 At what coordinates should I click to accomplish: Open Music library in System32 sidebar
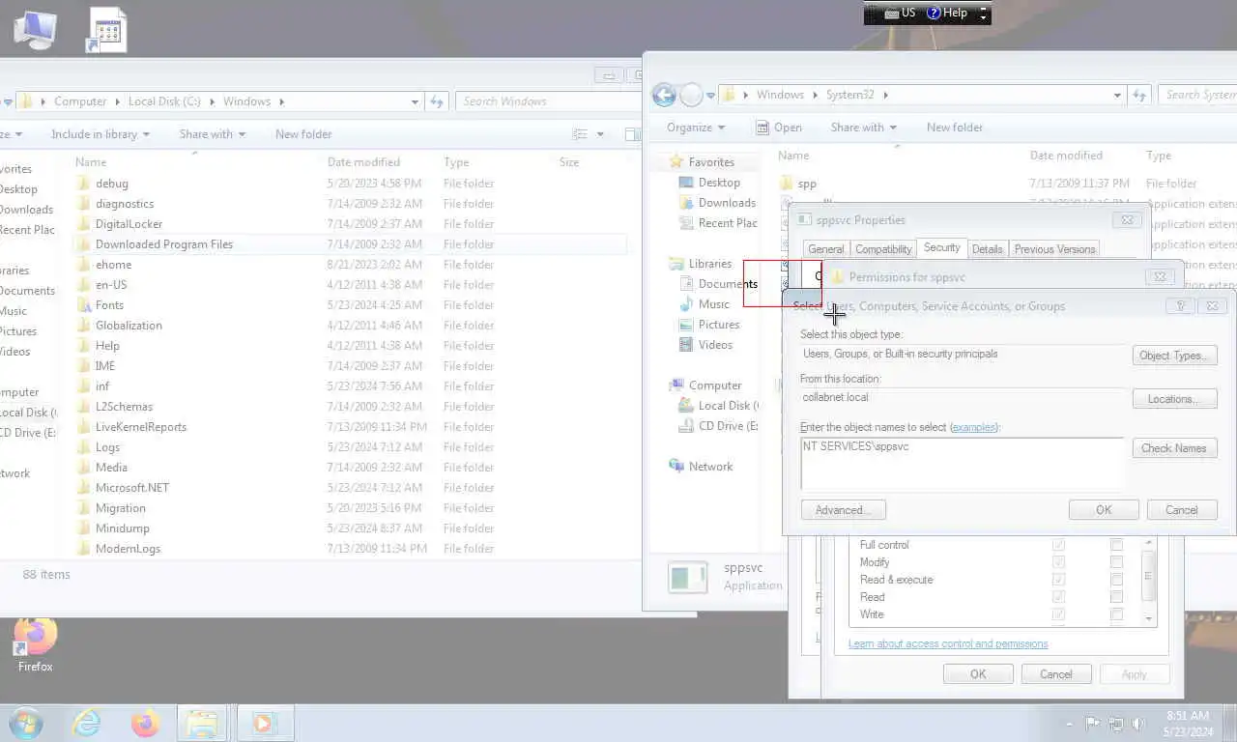tap(714, 304)
